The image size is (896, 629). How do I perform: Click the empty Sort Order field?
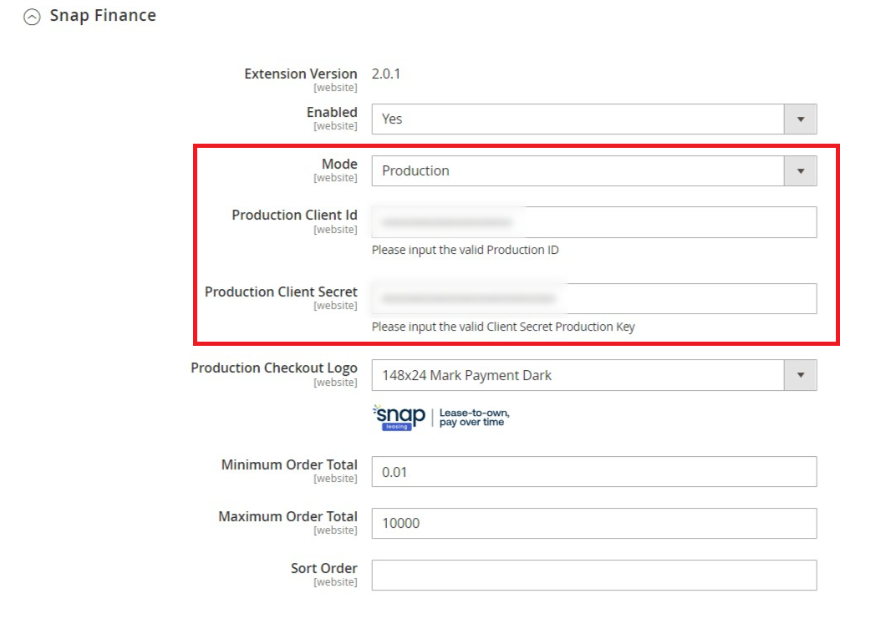pos(593,575)
